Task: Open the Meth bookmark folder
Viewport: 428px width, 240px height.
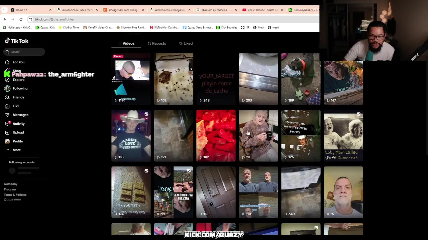Action: point(258,28)
